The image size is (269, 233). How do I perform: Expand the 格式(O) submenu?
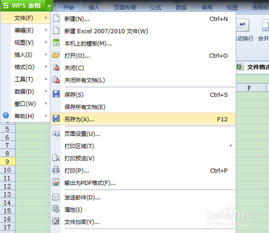point(25,67)
